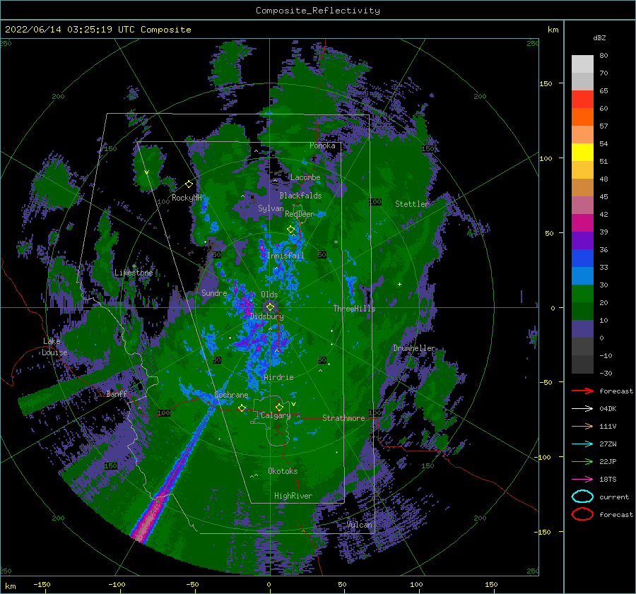The height and width of the screenshot is (594, 636).
Task: Click the Didsbury town label
Action: pos(267,316)
